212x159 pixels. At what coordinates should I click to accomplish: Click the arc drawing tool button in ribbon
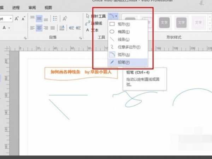tap(111, 16)
